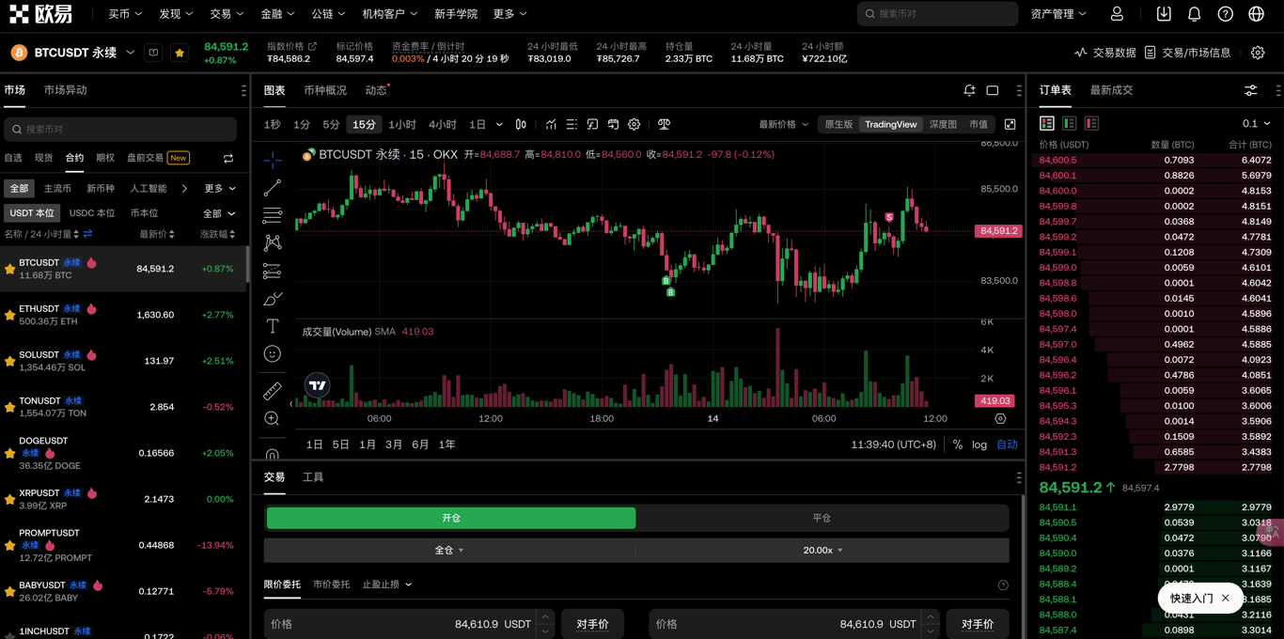Select the 现货 market tab

[43, 158]
